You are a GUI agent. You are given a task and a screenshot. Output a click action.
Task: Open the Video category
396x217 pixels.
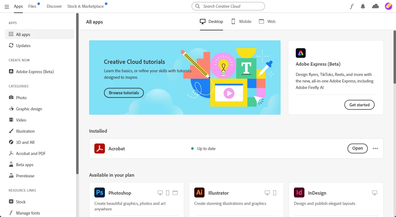[40, 120]
